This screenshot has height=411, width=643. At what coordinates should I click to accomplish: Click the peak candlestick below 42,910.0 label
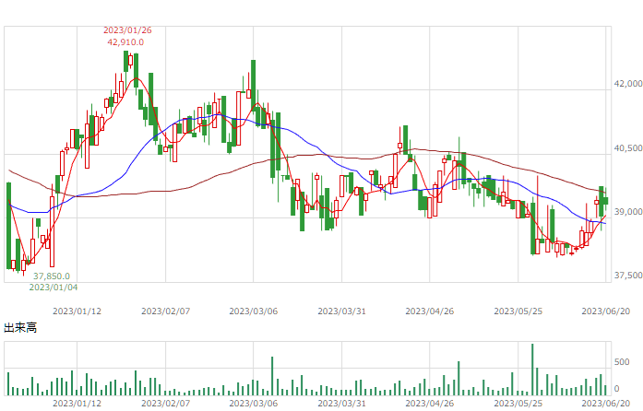click(x=125, y=63)
